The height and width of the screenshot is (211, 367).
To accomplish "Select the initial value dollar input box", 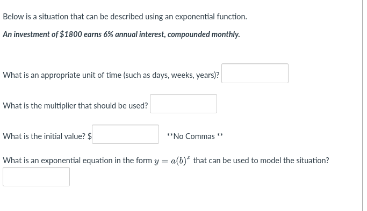I will [125, 134].
